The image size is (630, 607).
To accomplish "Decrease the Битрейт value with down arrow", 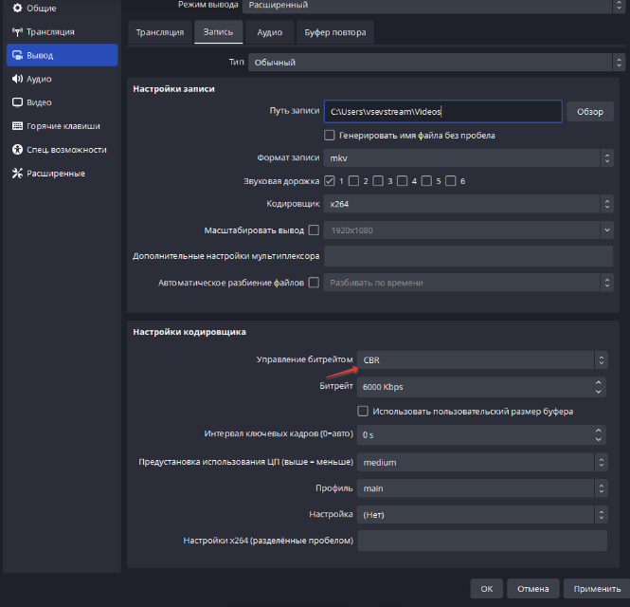I will pyautogui.click(x=598, y=392).
